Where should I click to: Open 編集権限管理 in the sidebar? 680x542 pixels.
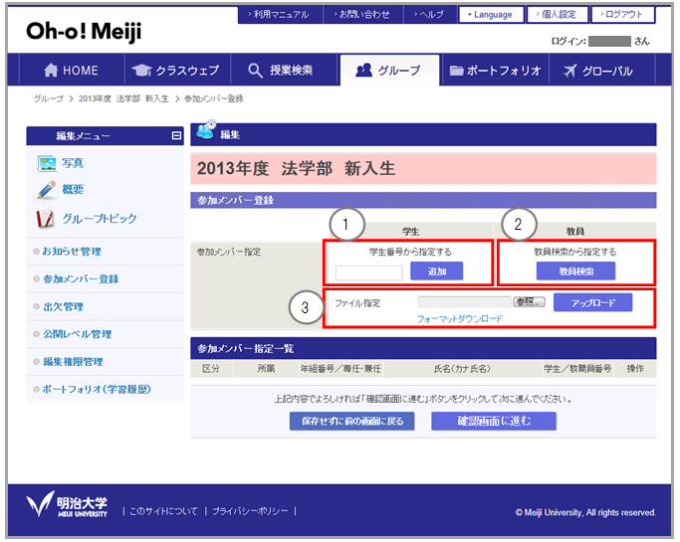click(x=73, y=362)
